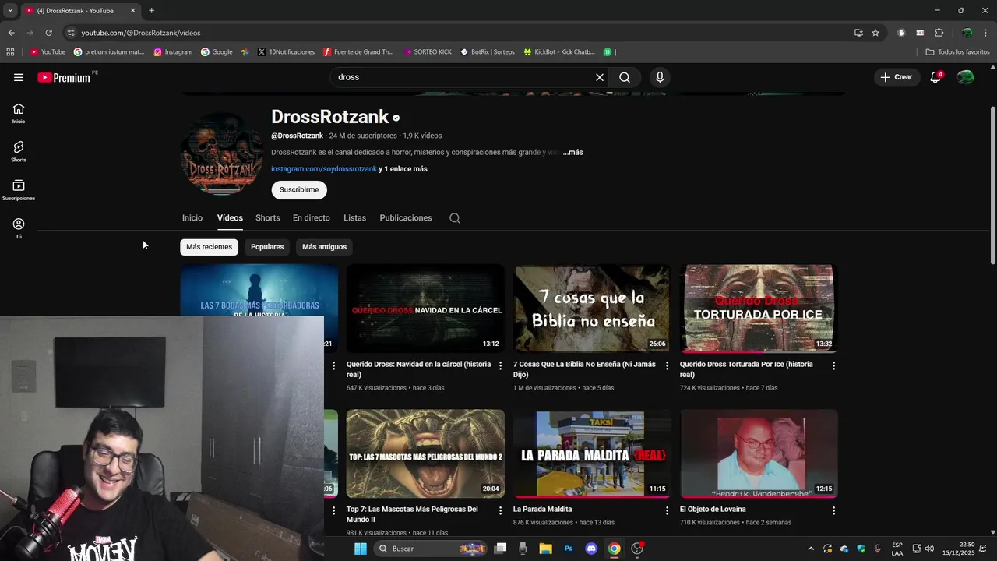The image size is (997, 561).
Task: Open the tab search dropdown arrow
Action: tap(10, 10)
